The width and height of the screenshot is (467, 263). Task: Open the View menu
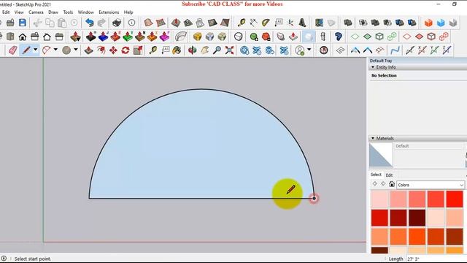pos(19,12)
